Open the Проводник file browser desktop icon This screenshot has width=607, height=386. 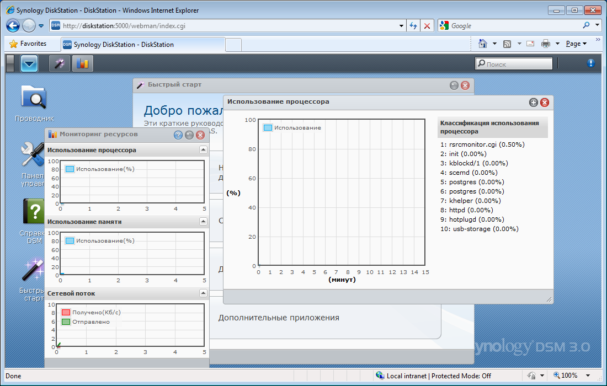[34, 104]
